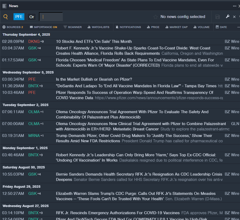Open the Trump Demands Pfizer headline

pyautogui.click(x=134, y=138)
